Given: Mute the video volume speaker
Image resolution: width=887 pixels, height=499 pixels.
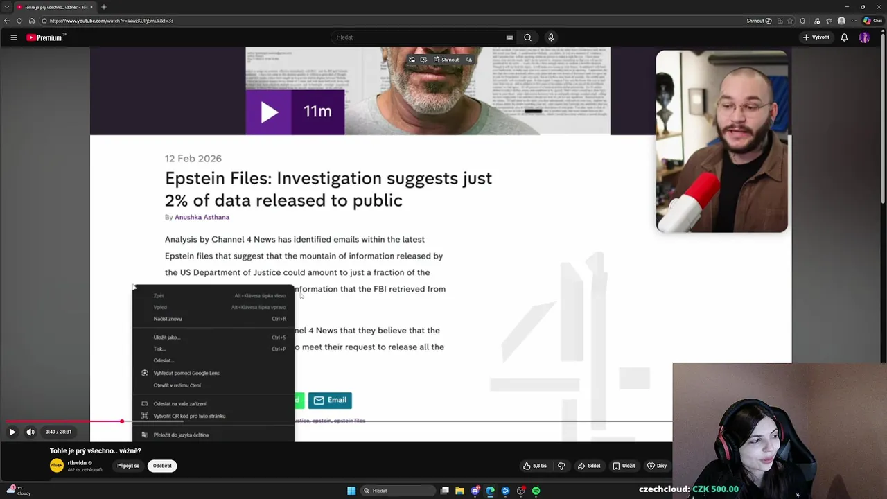Looking at the screenshot, I should pos(30,432).
